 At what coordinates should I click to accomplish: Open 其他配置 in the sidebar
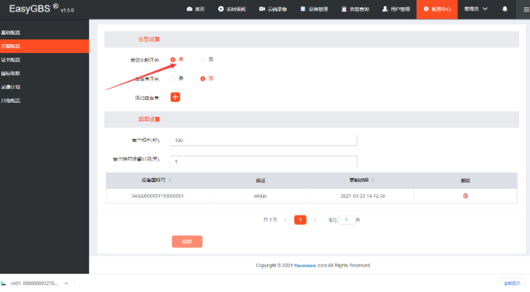(x=44, y=100)
